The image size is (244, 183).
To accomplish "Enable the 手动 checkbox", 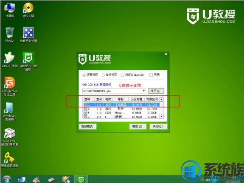I will tap(151, 75).
